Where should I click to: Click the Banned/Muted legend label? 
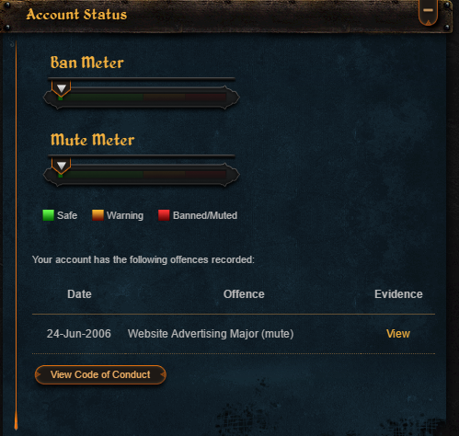[205, 215]
